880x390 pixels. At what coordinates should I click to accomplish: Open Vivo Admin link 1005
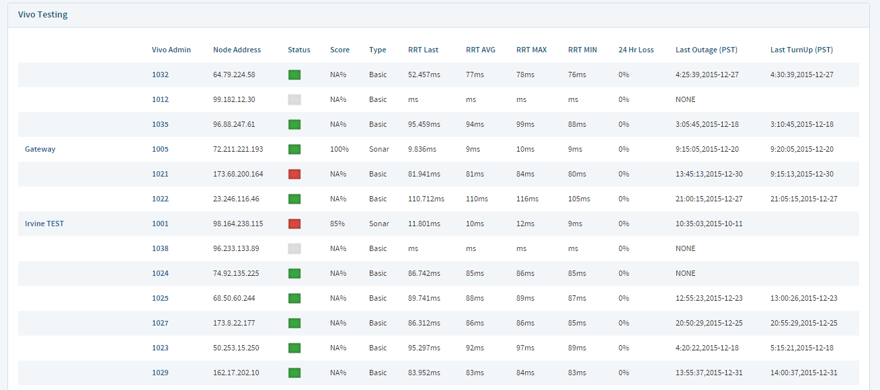pyautogui.click(x=160, y=149)
